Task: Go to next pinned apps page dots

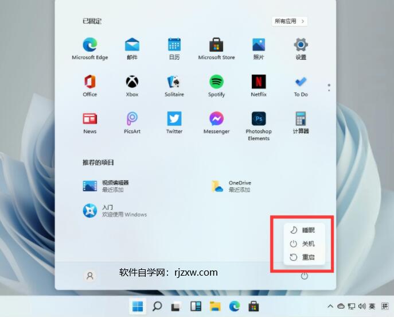Action: coord(329,87)
